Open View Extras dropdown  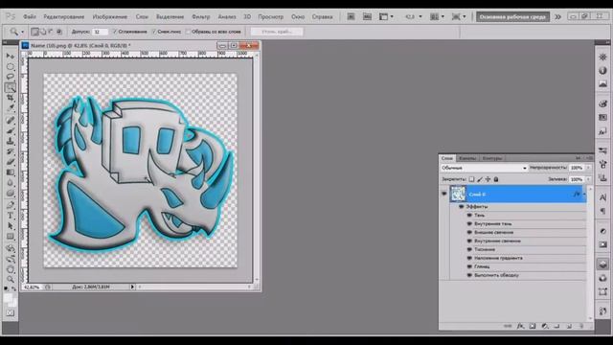coord(386,16)
